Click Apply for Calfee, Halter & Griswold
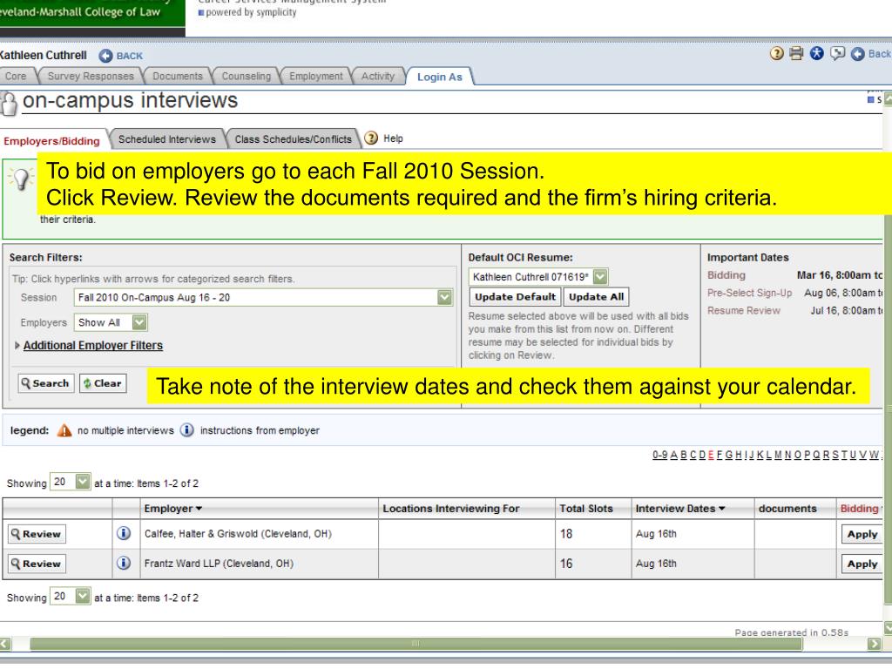The image size is (892, 669). click(862, 534)
